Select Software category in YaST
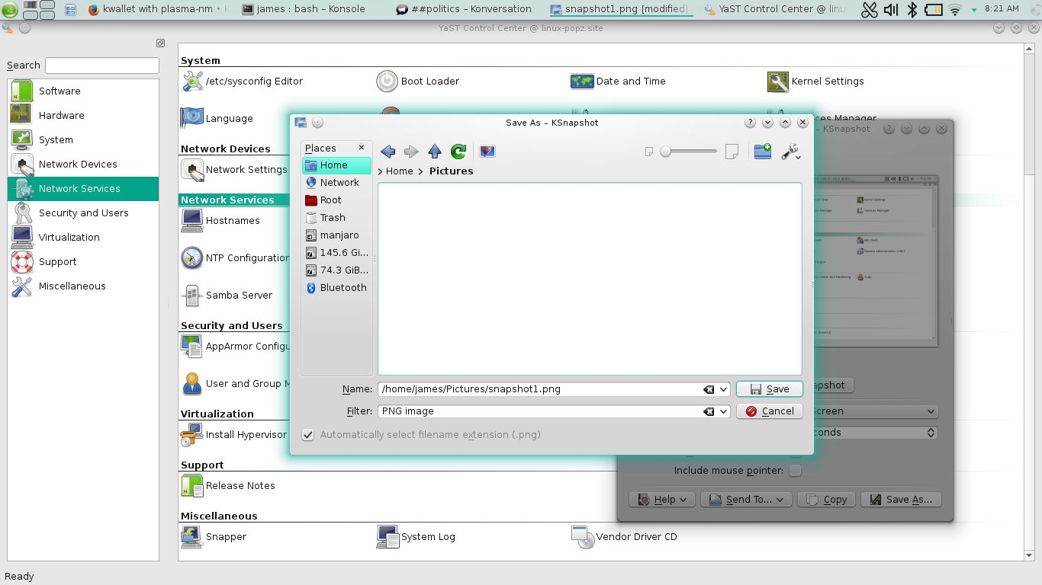 [x=83, y=91]
